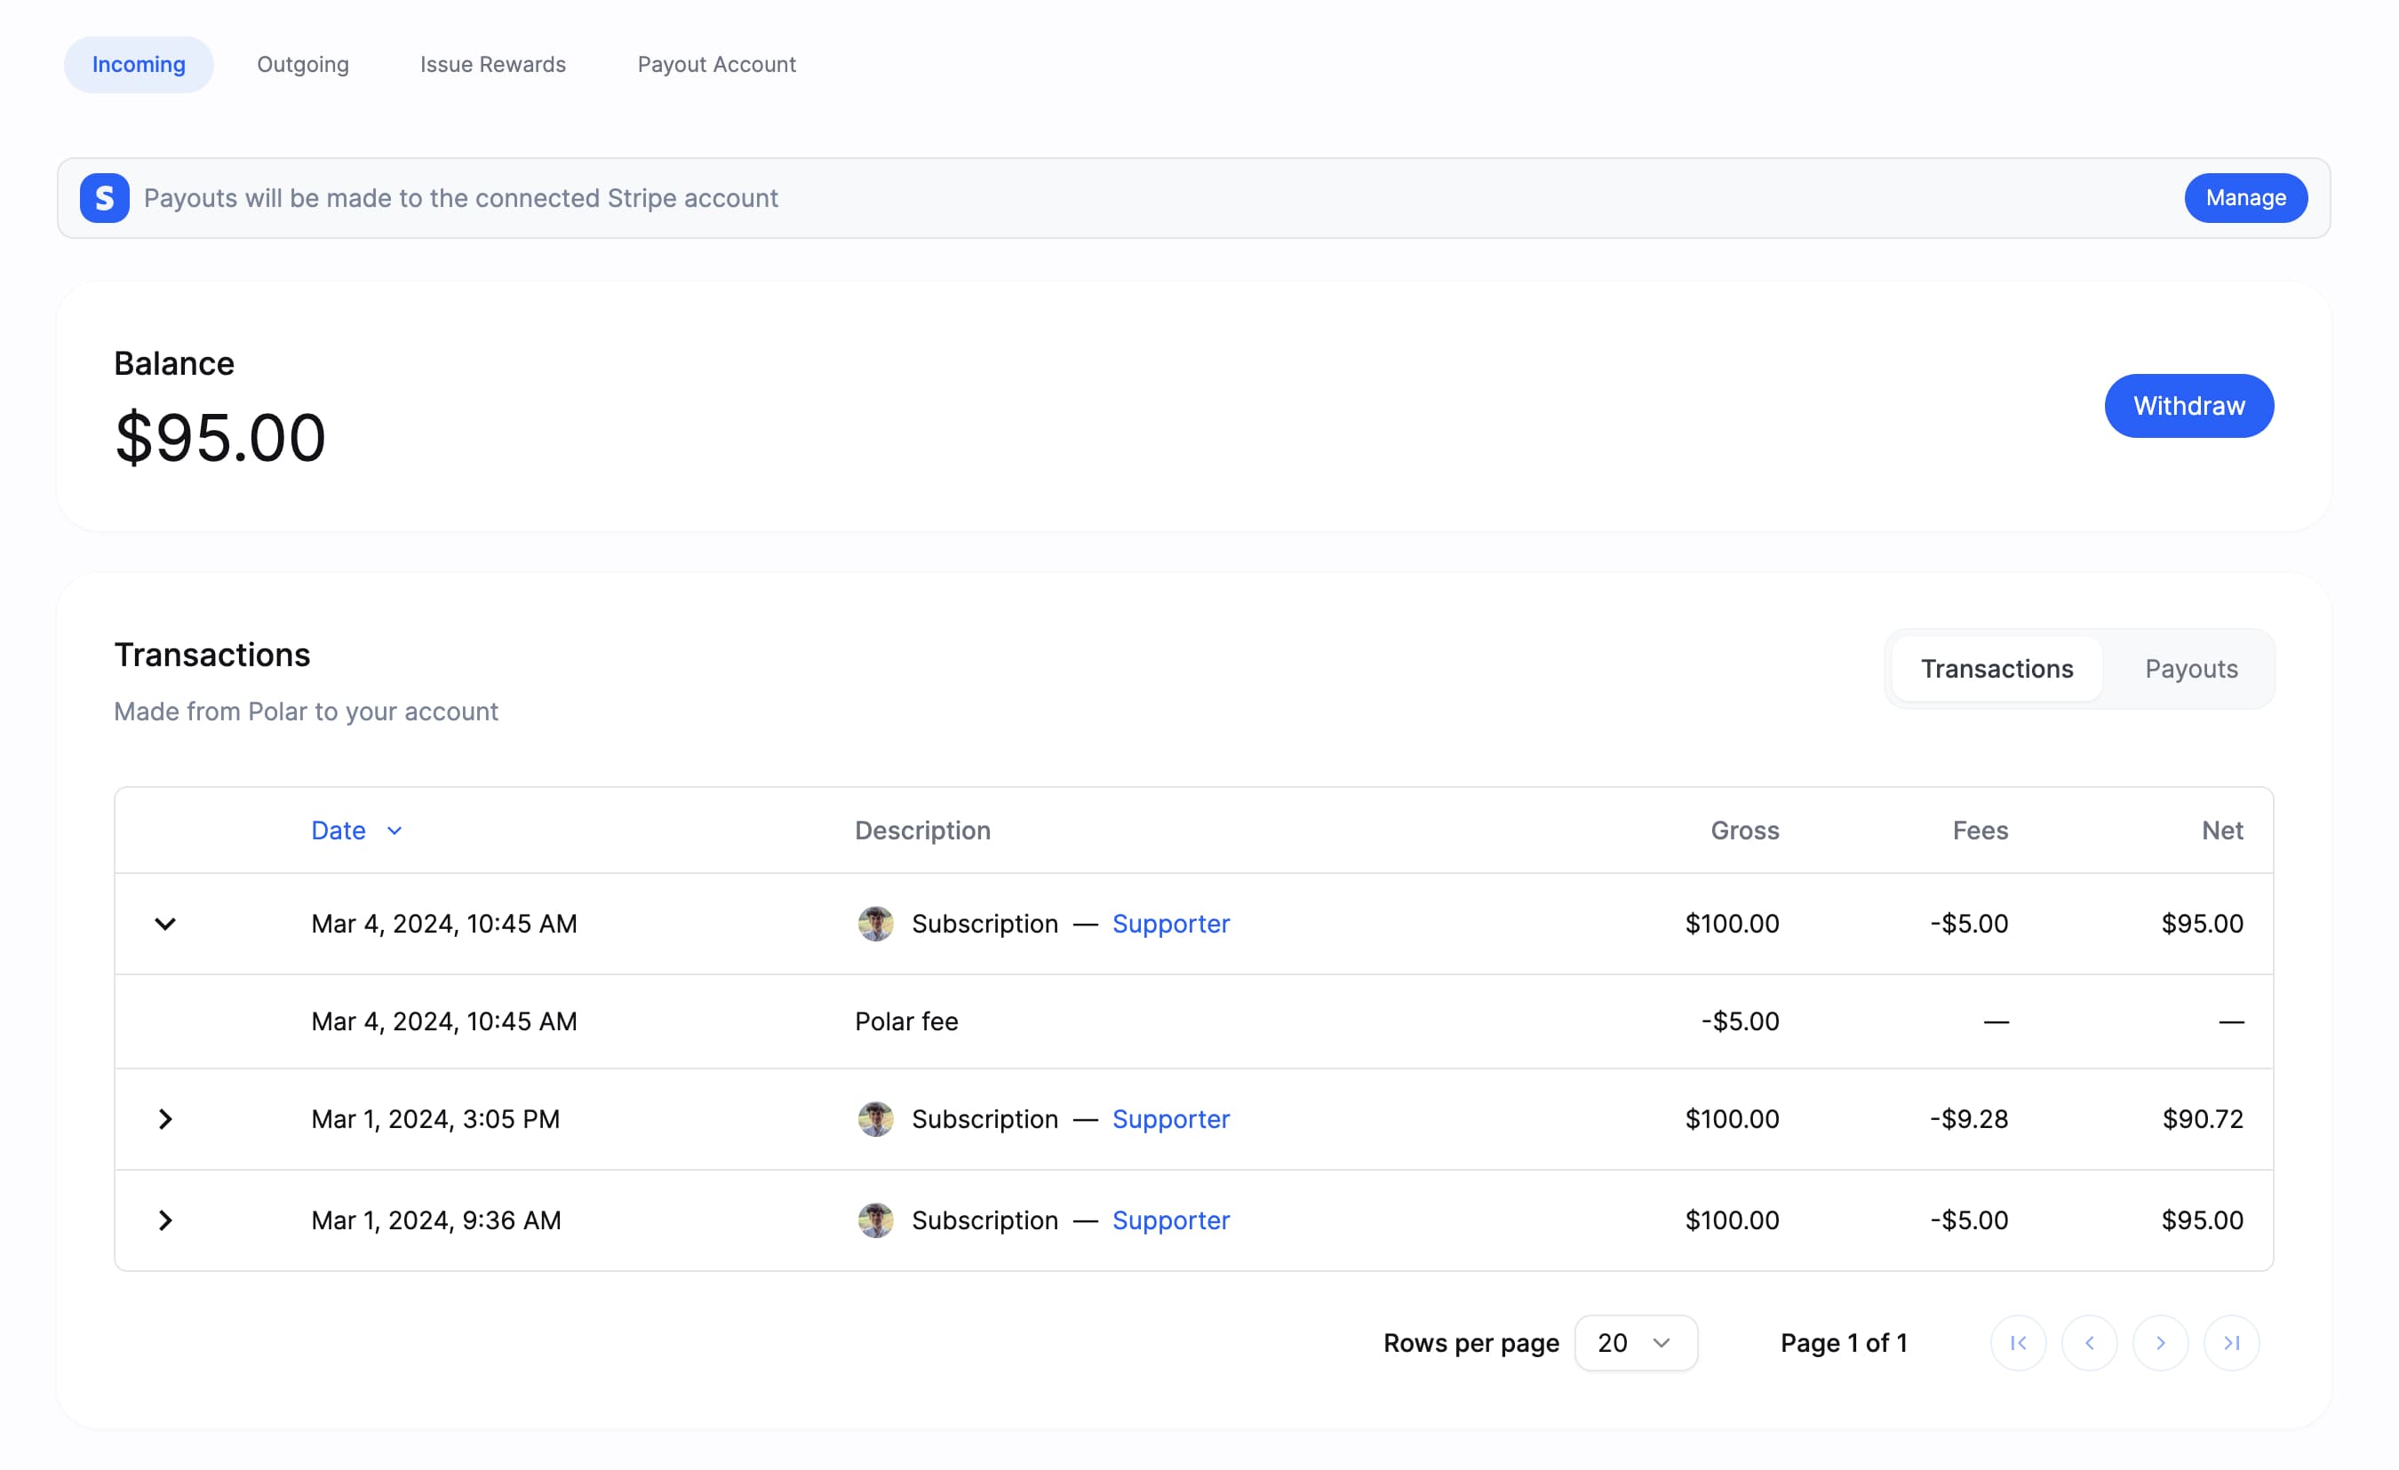Click the first page navigation icon
Image resolution: width=2399 pixels, height=1470 pixels.
tap(2019, 1341)
